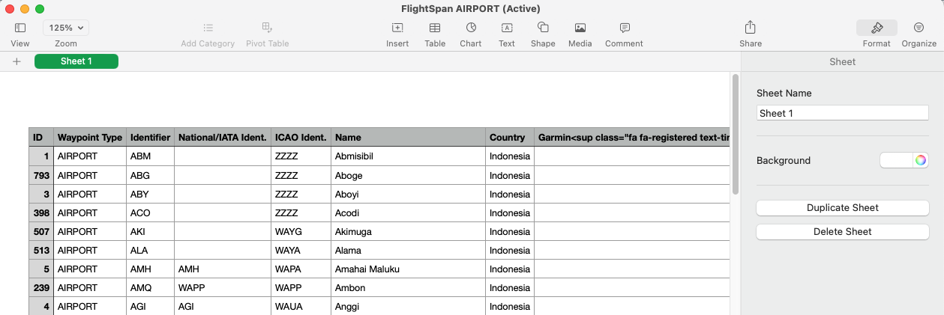This screenshot has width=944, height=315.
Task: Add a new Table from toolbar
Action: (435, 28)
